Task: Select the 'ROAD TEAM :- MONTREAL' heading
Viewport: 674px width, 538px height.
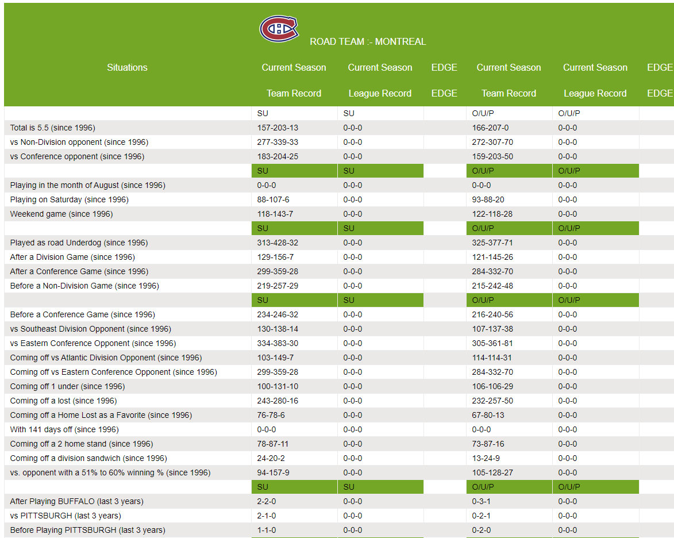Action: 368,42
